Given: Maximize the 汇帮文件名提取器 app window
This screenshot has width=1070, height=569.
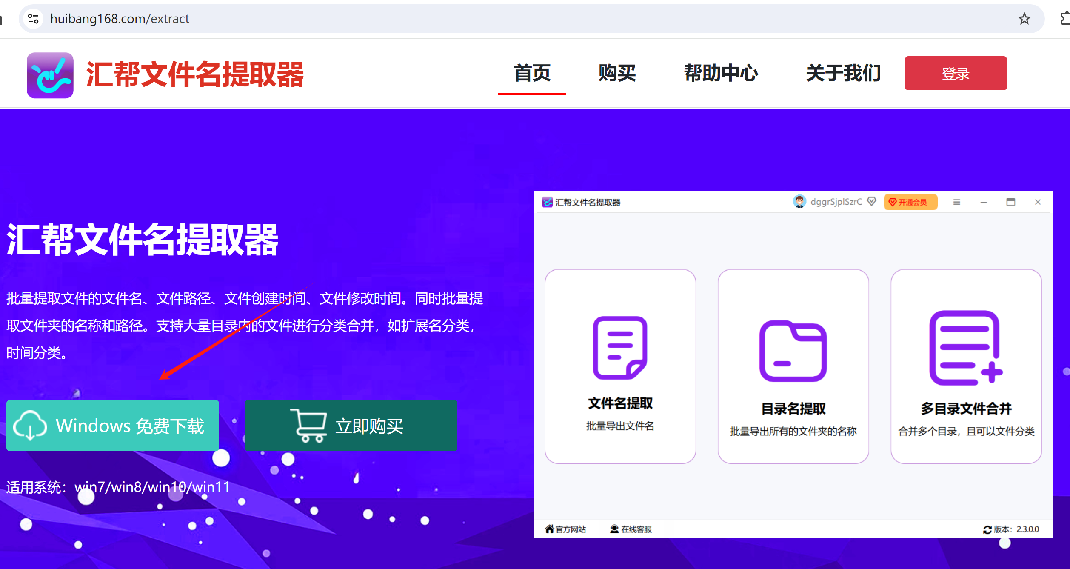Looking at the screenshot, I should click(x=1011, y=202).
